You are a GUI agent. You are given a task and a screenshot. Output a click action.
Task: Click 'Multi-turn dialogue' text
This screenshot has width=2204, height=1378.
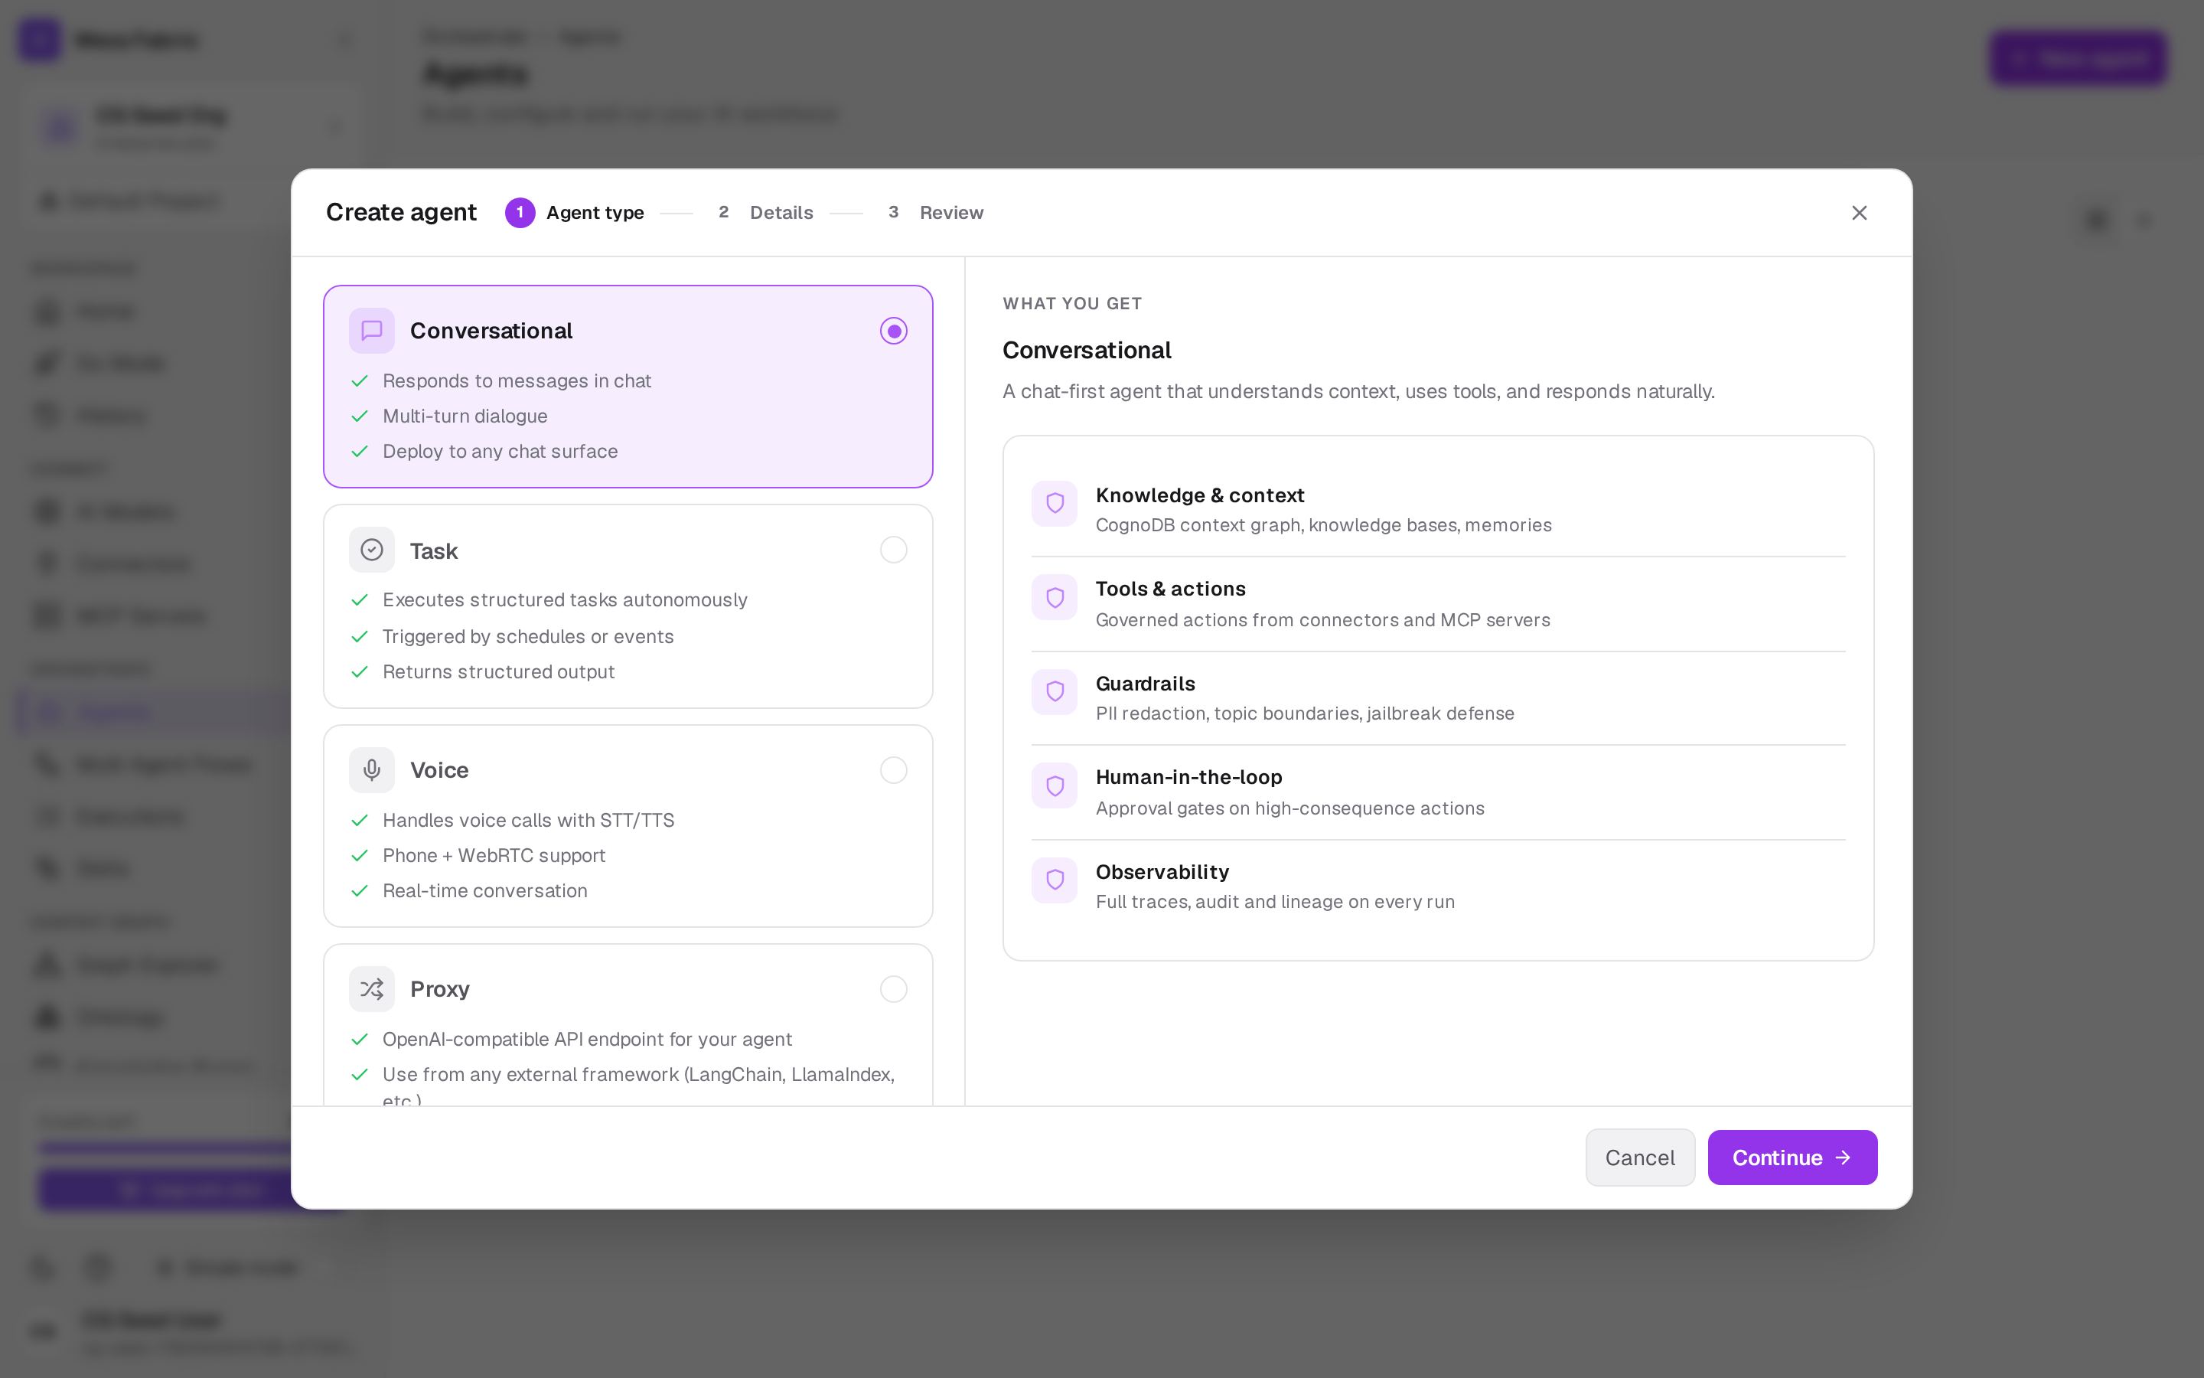[x=465, y=416]
